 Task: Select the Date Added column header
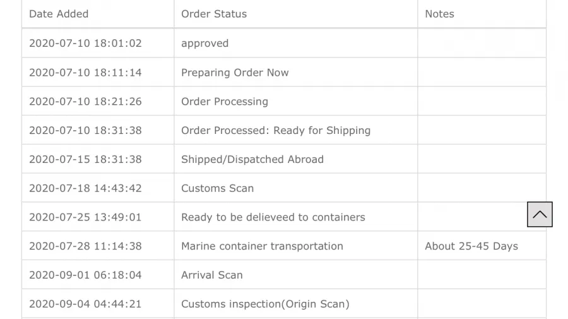(59, 14)
